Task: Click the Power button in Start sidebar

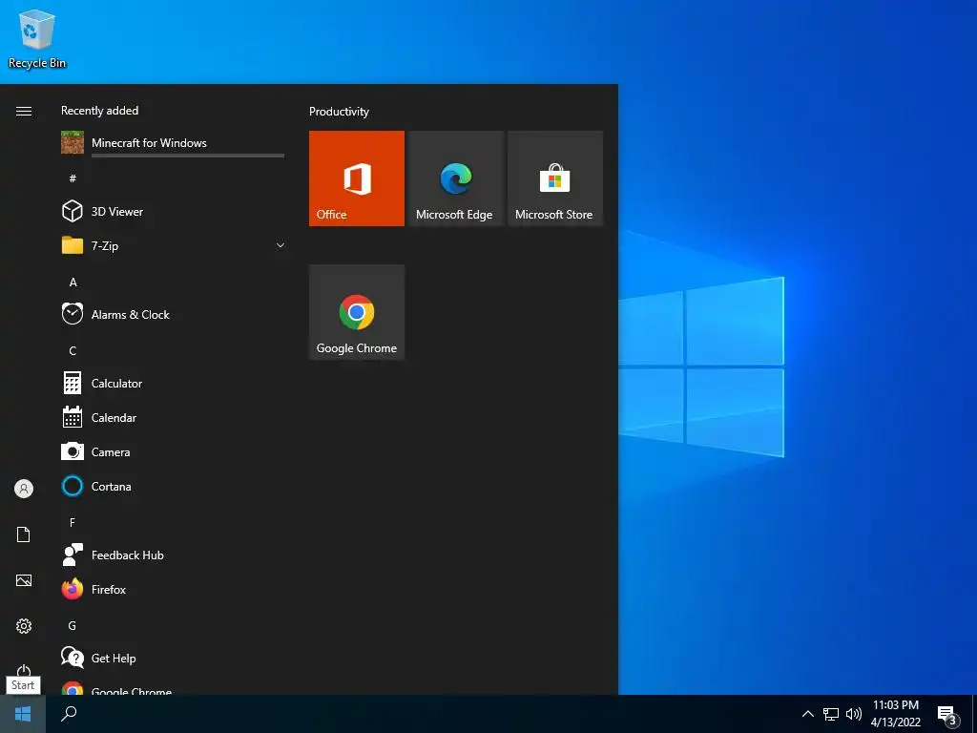Action: coord(24,670)
